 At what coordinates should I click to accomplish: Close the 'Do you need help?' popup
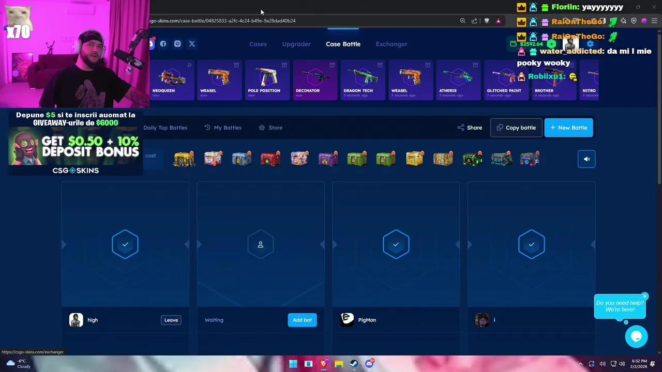(645, 297)
